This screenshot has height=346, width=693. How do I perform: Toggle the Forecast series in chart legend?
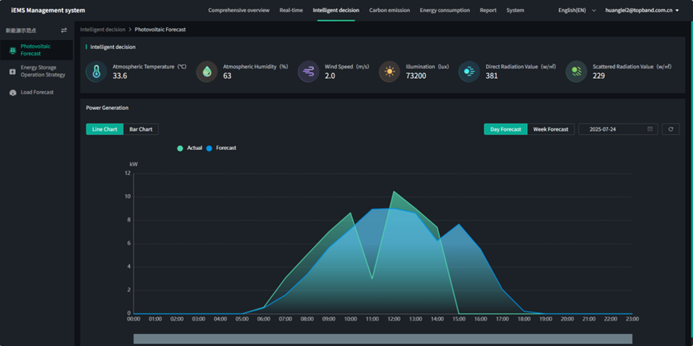coord(221,148)
